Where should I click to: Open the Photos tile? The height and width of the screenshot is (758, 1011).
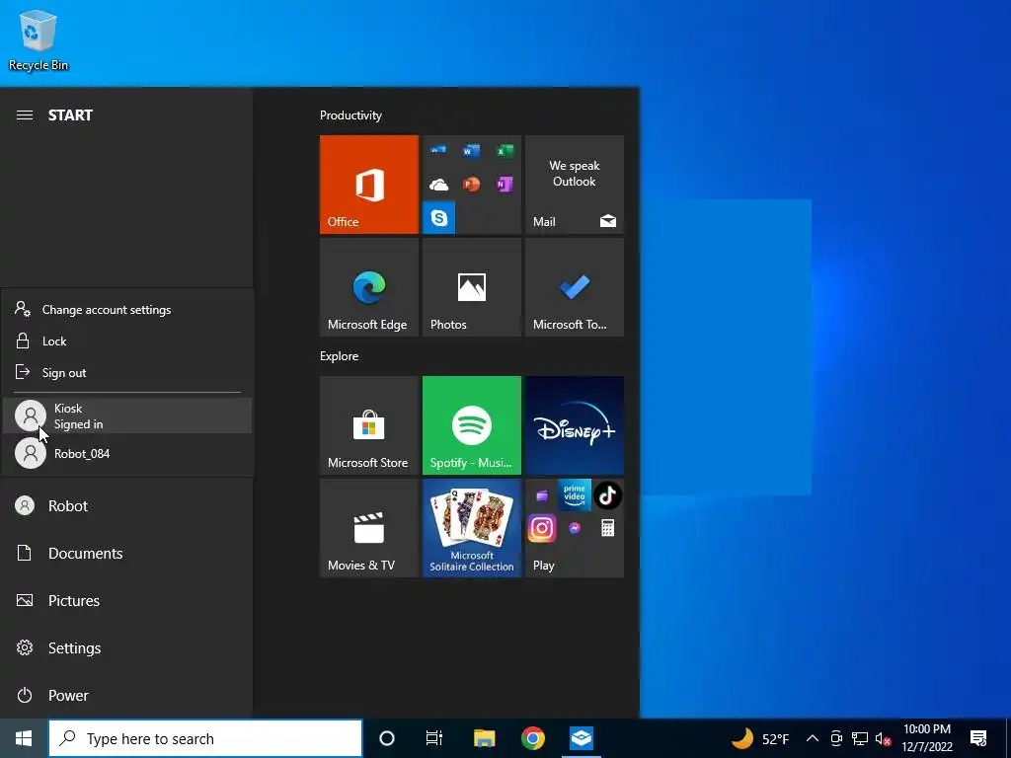coord(471,287)
